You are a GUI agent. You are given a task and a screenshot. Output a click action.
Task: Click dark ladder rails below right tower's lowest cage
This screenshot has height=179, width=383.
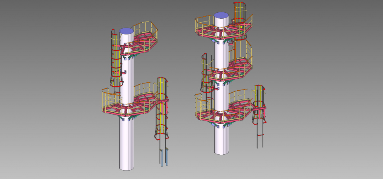click(x=260, y=137)
